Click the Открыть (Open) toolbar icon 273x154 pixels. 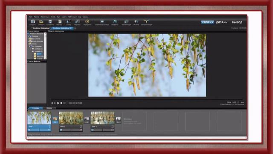click(x=41, y=22)
